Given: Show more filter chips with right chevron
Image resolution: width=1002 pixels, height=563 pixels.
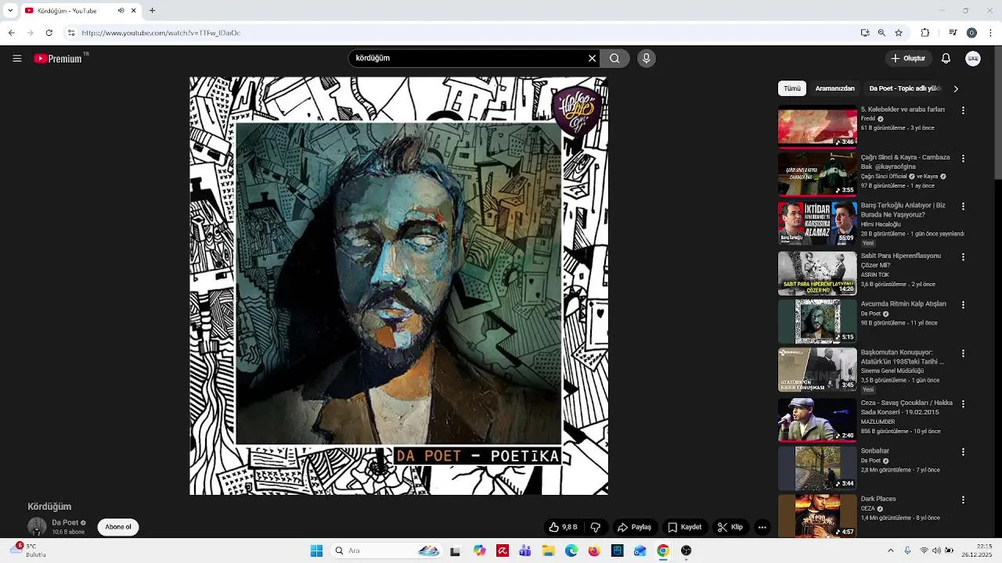Looking at the screenshot, I should point(956,88).
